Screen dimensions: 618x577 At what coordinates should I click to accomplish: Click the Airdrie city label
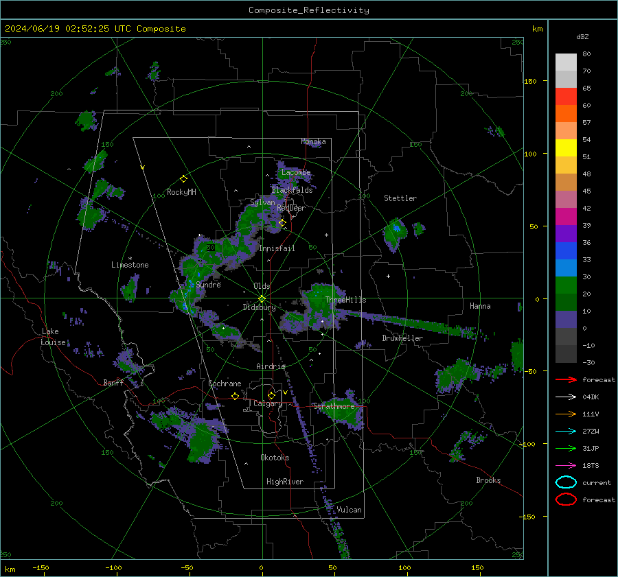271,366
